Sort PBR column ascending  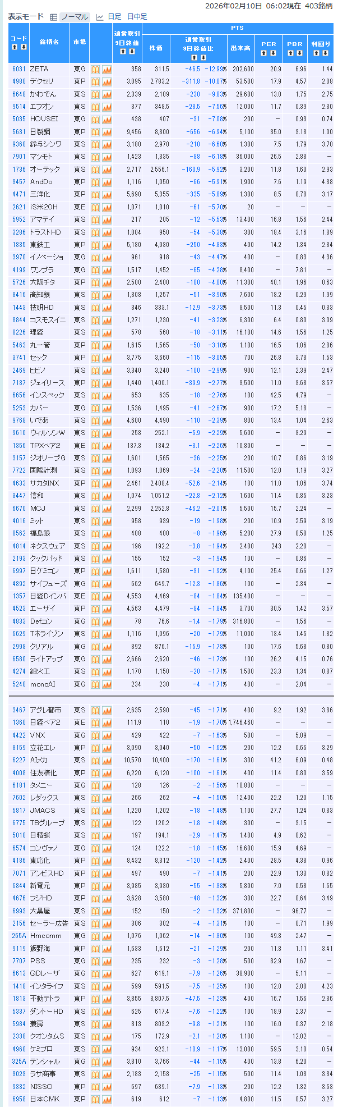pyautogui.click(x=290, y=53)
